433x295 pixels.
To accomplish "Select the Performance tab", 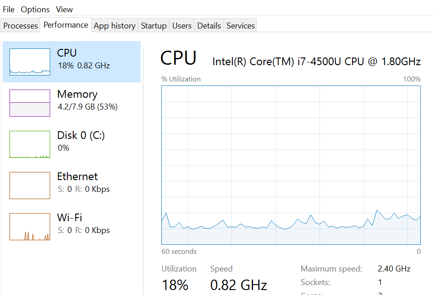I will (x=66, y=25).
